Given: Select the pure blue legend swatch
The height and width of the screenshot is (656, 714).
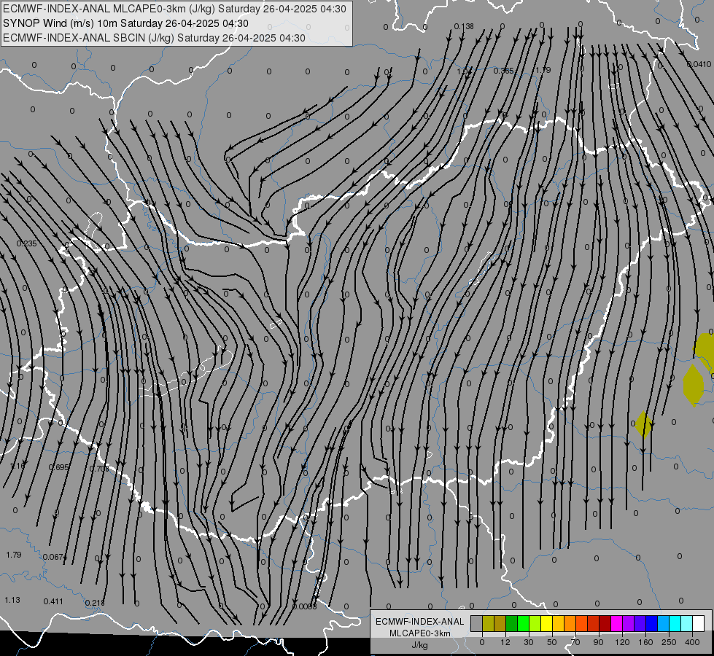Looking at the screenshot, I should click(x=651, y=623).
